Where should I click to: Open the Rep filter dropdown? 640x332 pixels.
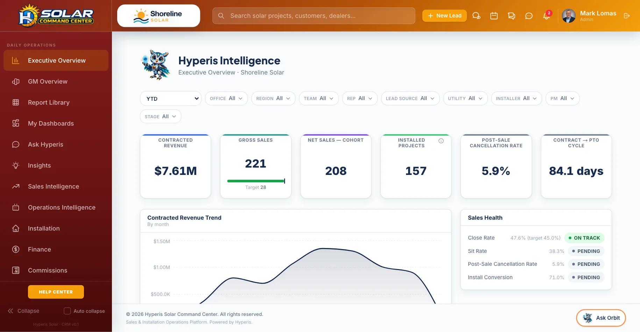tap(360, 98)
